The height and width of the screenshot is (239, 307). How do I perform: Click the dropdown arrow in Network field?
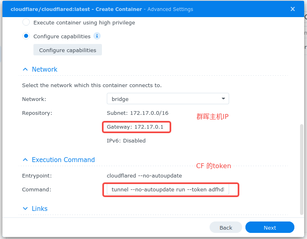tap(223, 99)
